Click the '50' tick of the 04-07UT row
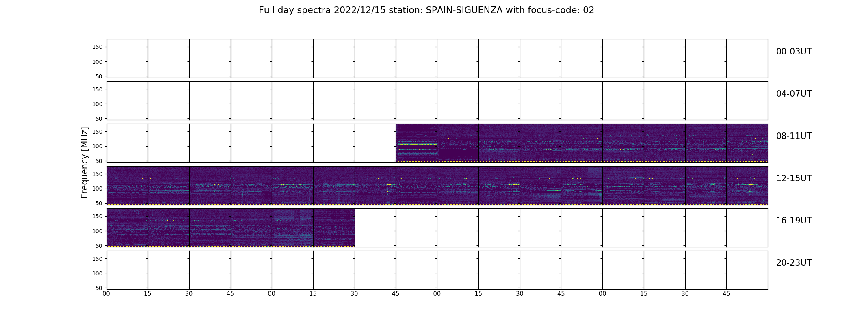The height and width of the screenshot is (325, 853). (x=100, y=119)
